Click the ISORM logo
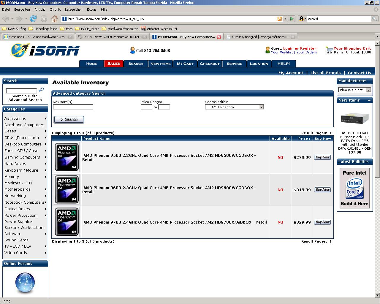Image resolution: width=380 pixels, height=304 pixels. [45, 50]
